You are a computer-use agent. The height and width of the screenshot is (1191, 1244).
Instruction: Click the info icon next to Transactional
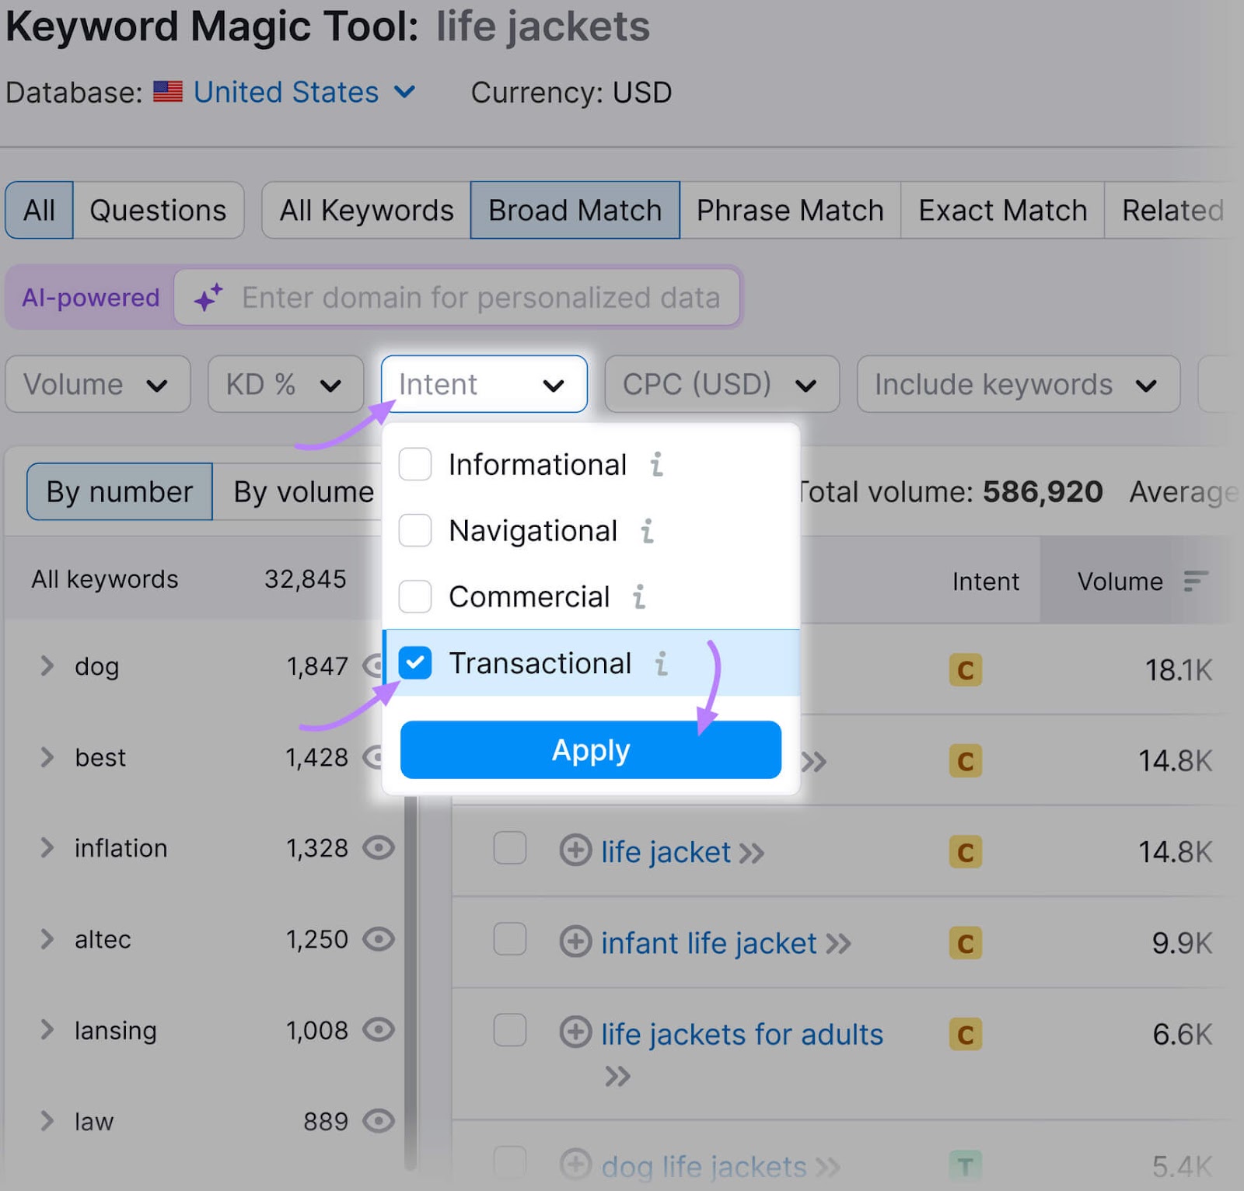click(x=661, y=663)
